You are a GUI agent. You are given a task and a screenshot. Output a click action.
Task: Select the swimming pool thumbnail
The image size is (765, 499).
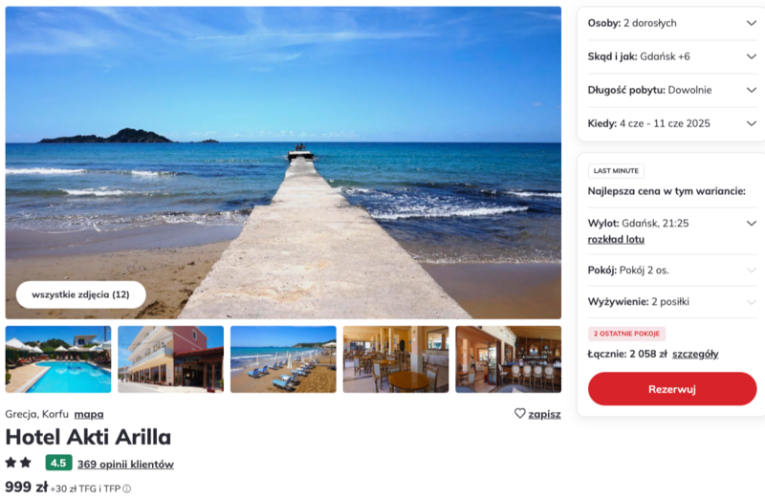[58, 359]
